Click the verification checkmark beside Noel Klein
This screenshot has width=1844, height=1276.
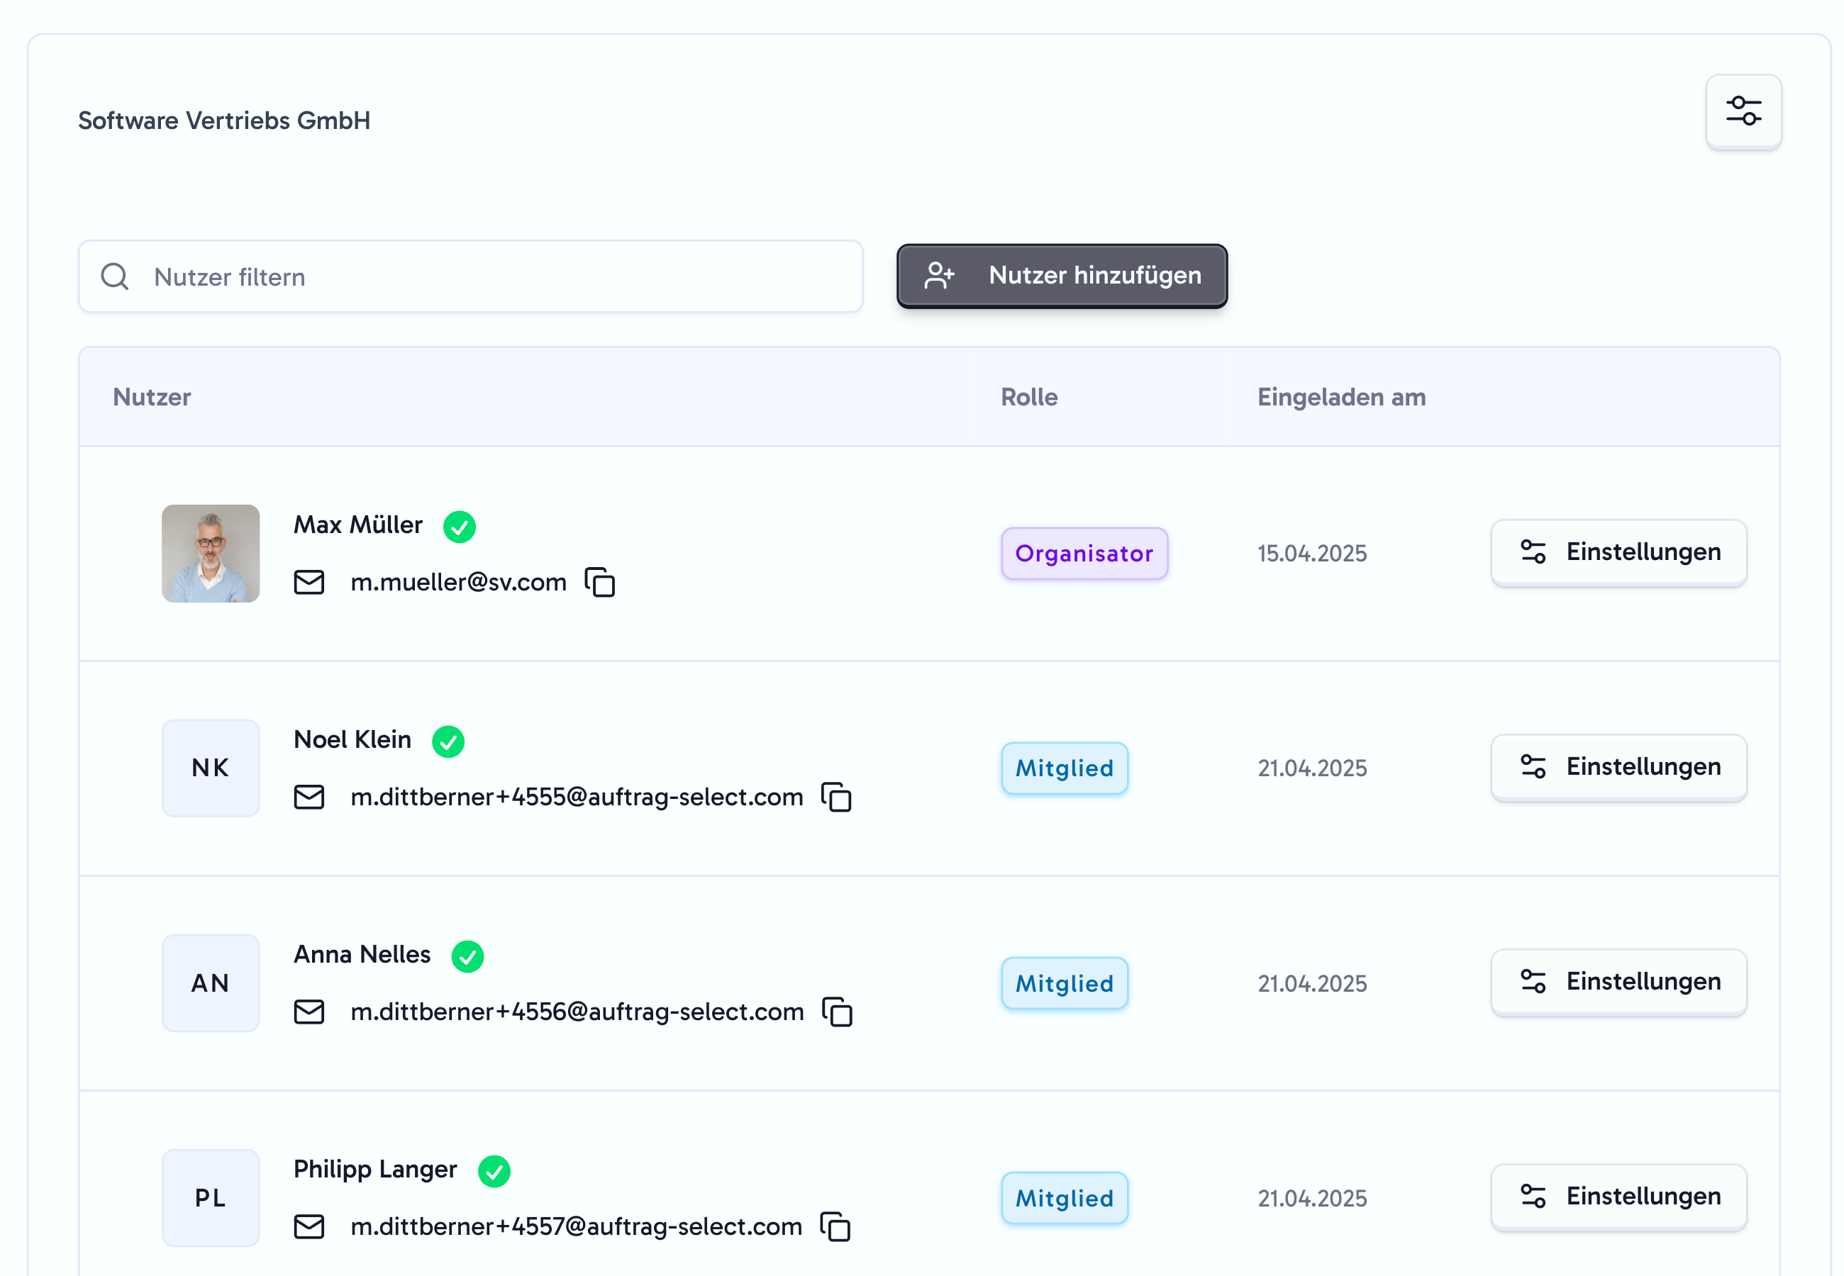point(449,741)
